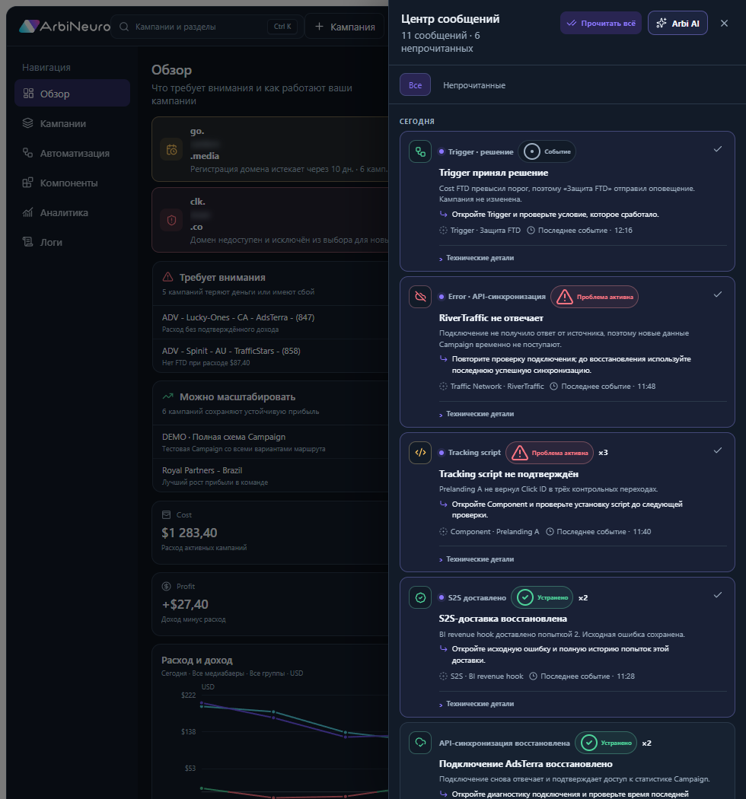
Task: Open the Аналитика chart icon
Action: coord(27,212)
